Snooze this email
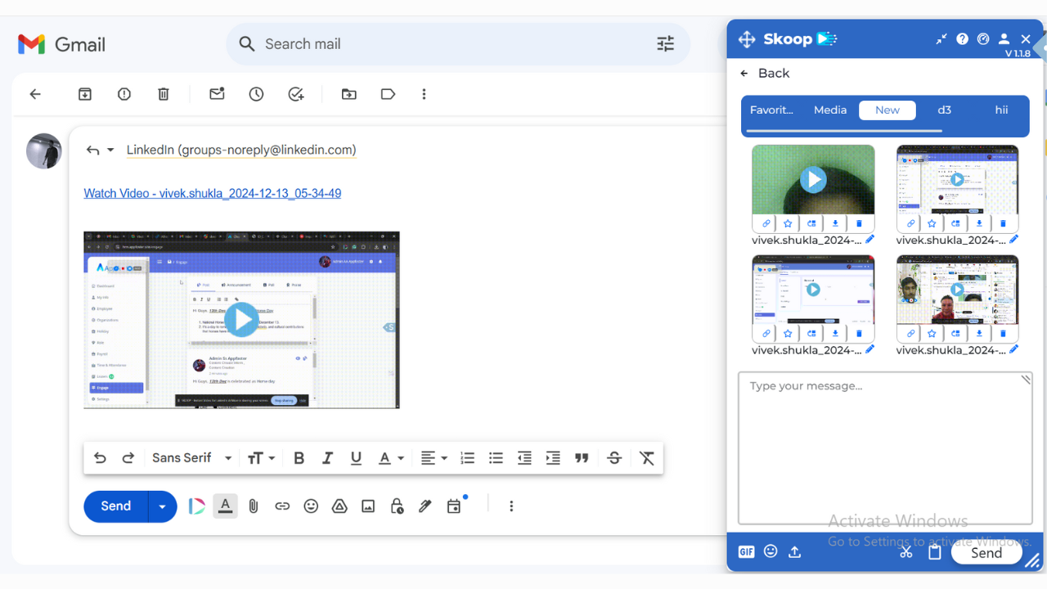 pos(257,94)
